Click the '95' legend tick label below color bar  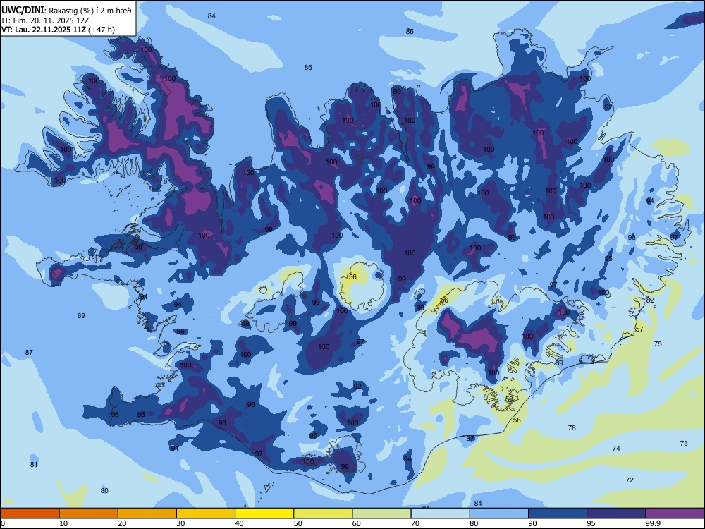point(591,523)
